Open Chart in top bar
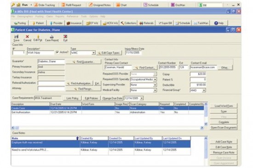This screenshot has width=253, height=168. click(x=121, y=5)
